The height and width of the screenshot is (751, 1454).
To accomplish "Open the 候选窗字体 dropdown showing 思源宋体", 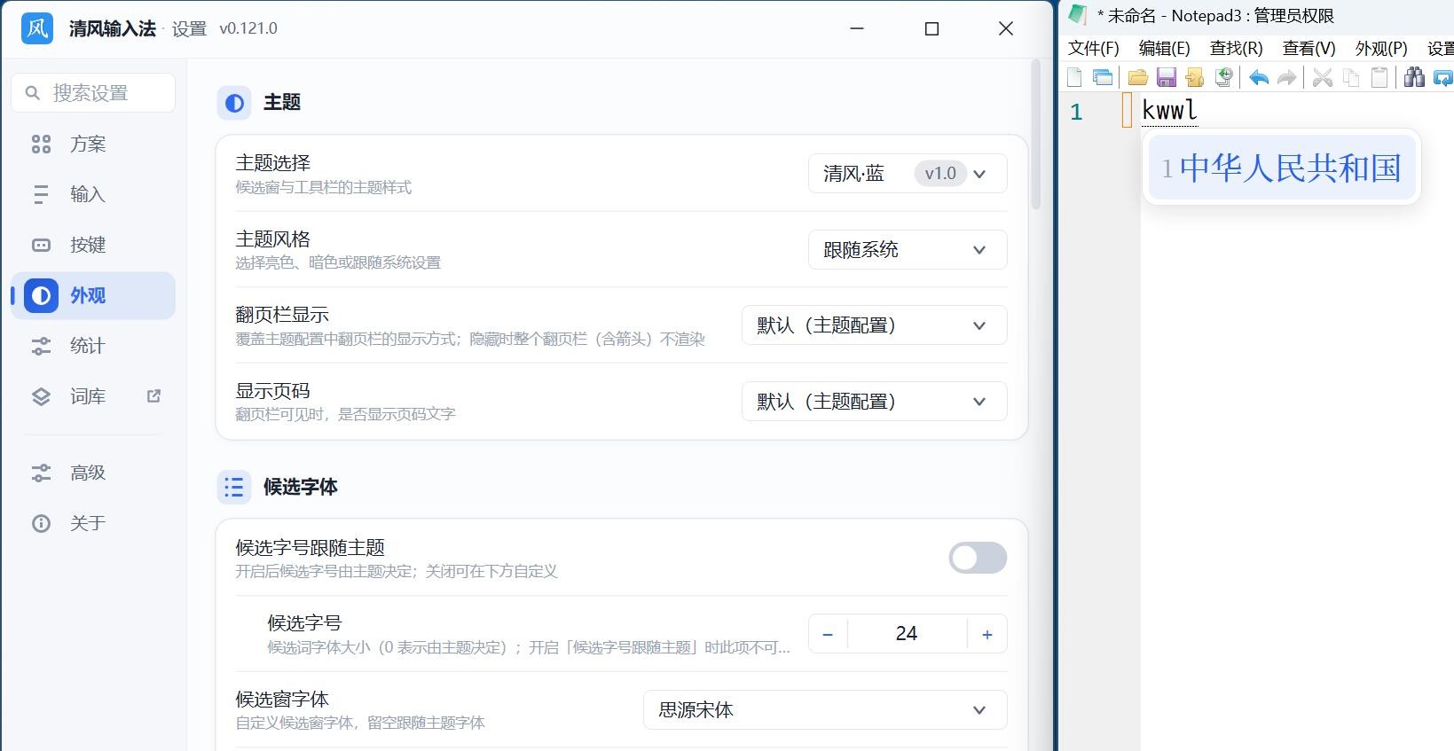I will click(x=825, y=710).
